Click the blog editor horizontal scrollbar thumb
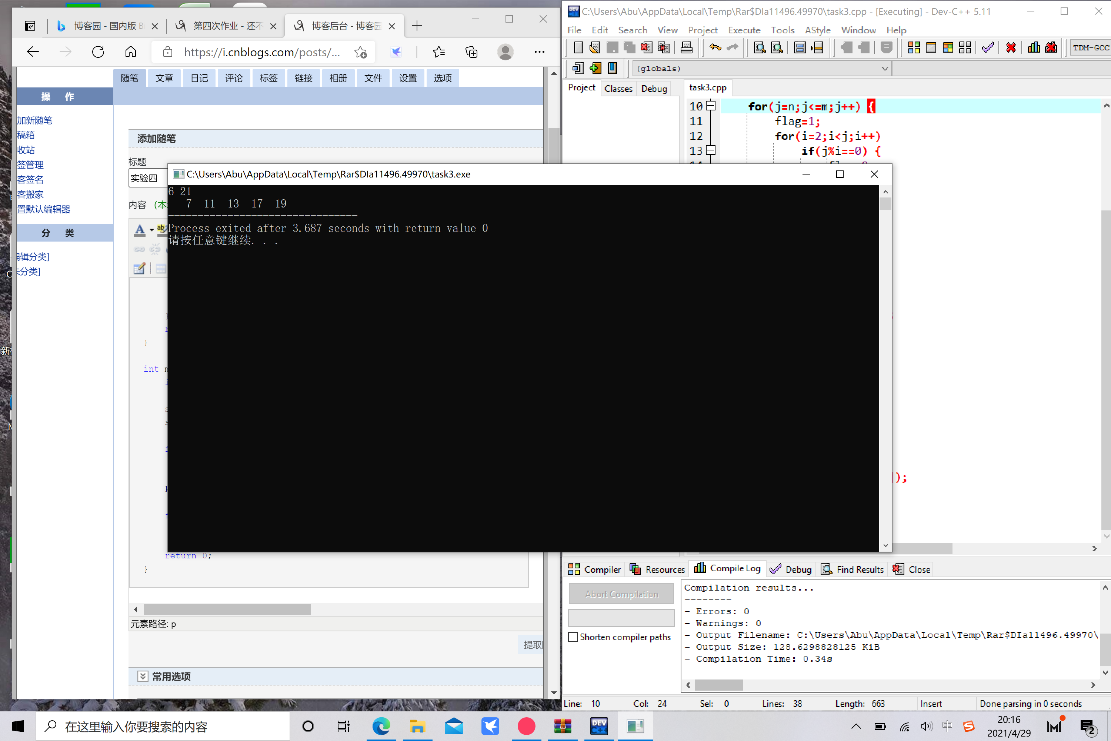 [227, 609]
